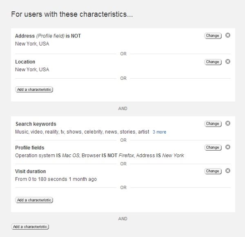Add a characteristic as new AND group
This screenshot has width=245, height=237.
click(30, 226)
